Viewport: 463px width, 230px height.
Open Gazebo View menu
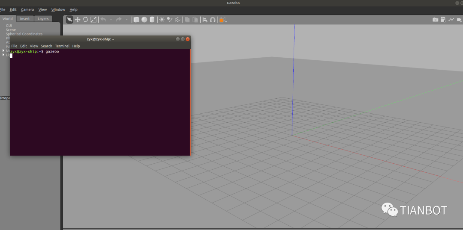tap(42, 10)
